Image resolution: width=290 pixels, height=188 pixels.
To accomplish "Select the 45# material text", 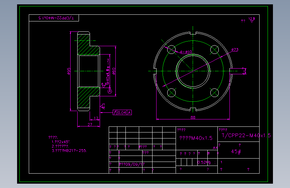I will click(236, 152).
